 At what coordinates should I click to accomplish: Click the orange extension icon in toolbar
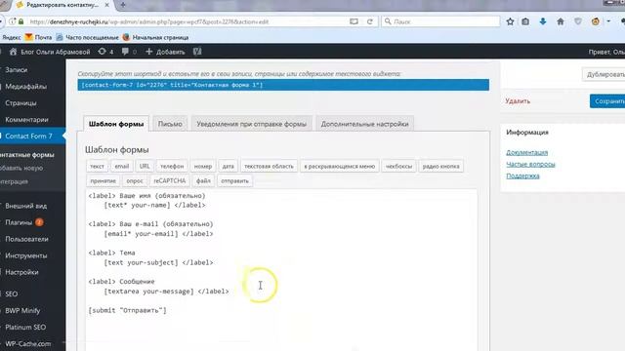coord(595,21)
